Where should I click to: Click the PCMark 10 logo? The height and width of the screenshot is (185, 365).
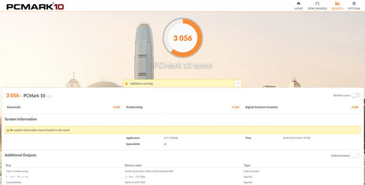[35, 6]
